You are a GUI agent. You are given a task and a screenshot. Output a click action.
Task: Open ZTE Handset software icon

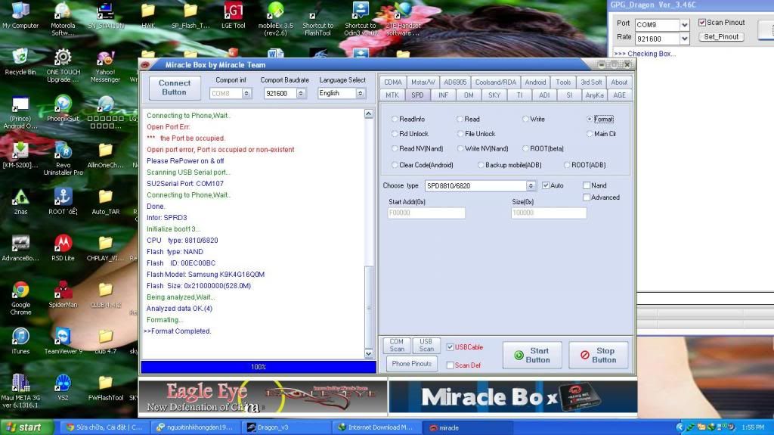click(403, 18)
